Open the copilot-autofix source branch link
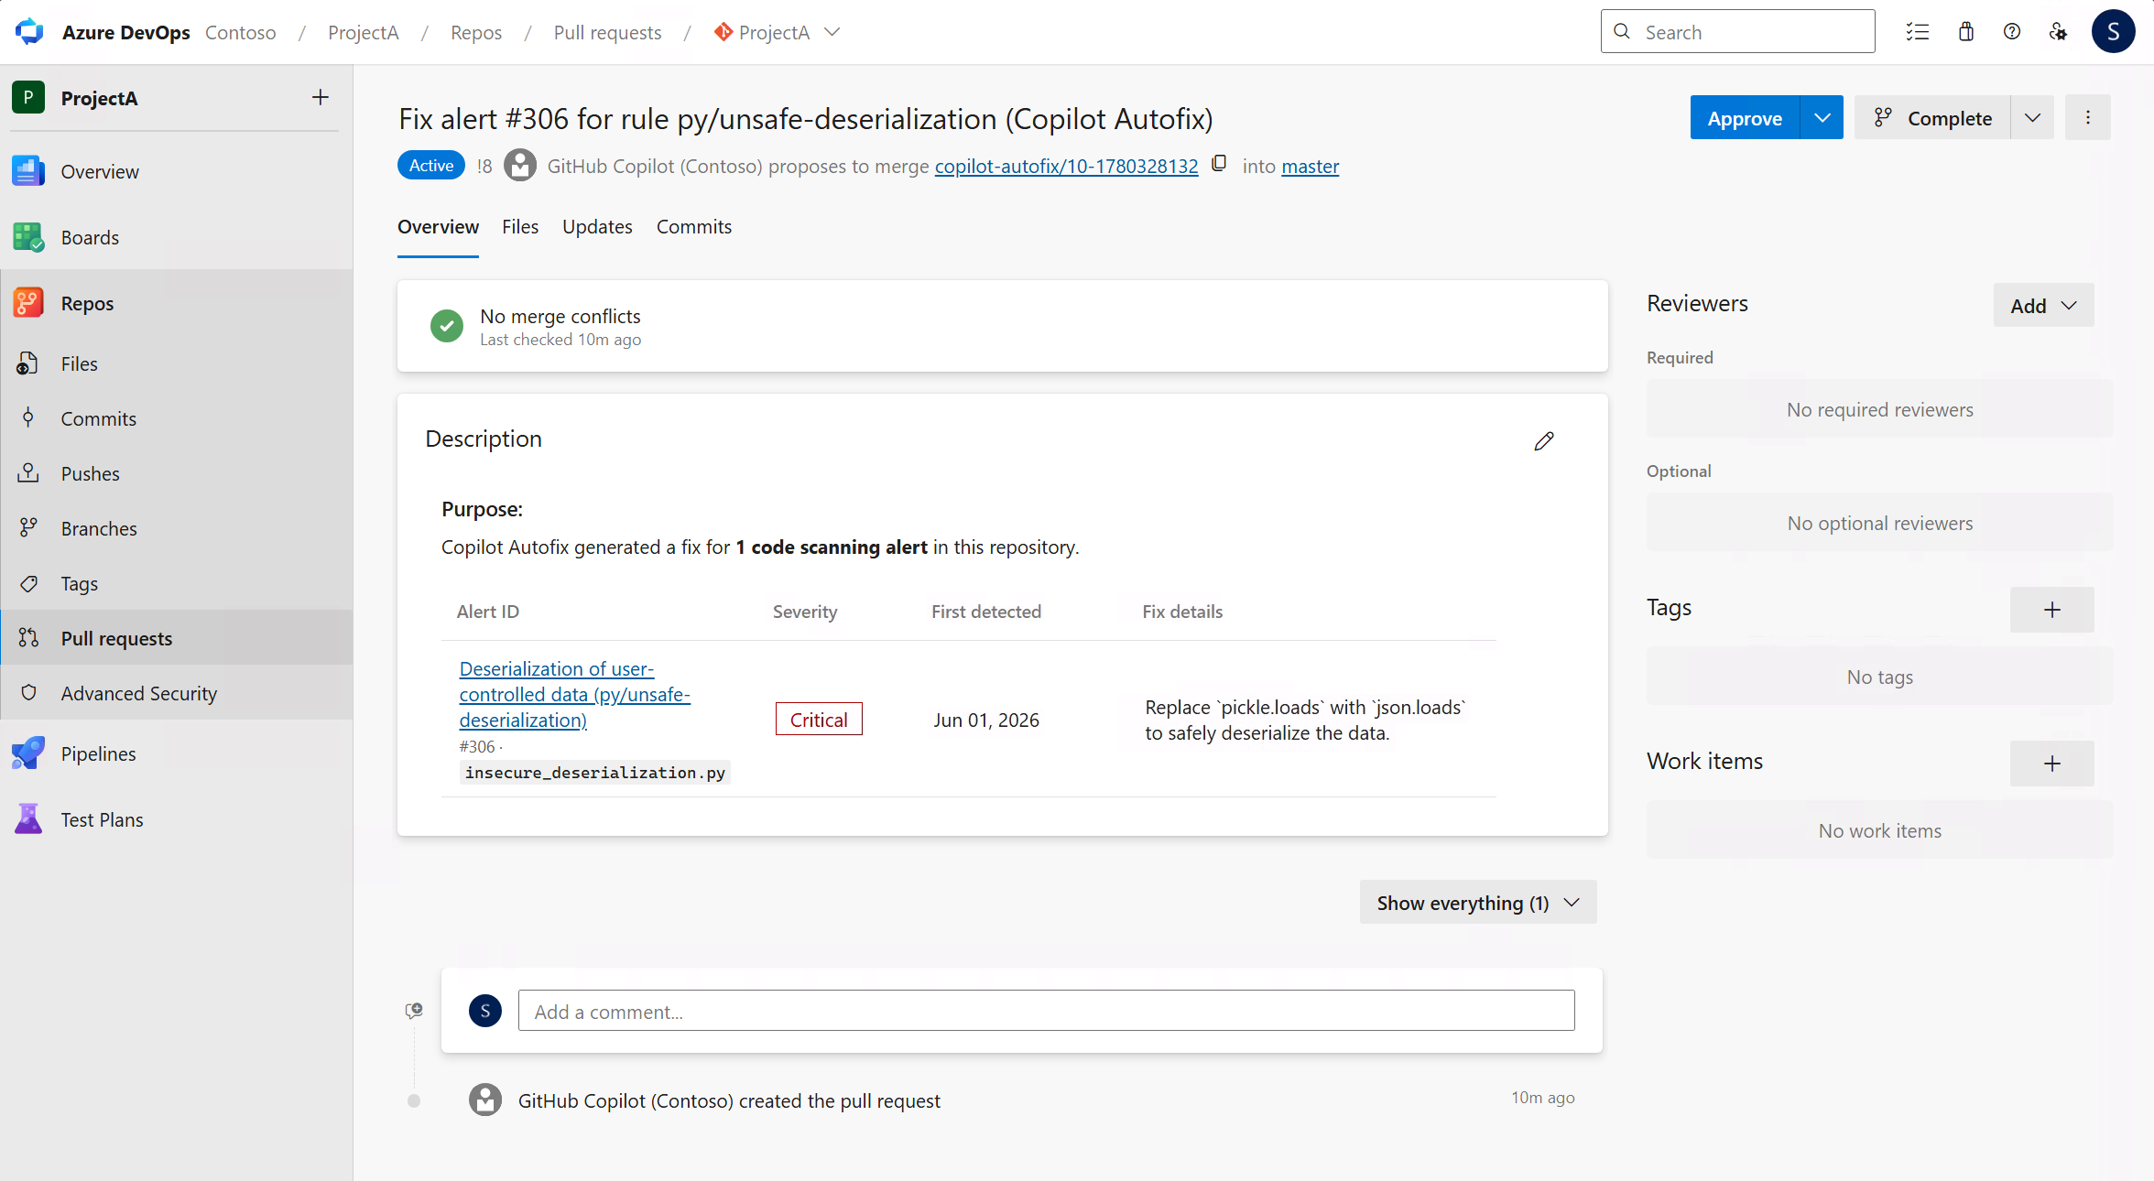This screenshot has height=1181, width=2154. click(x=1066, y=166)
